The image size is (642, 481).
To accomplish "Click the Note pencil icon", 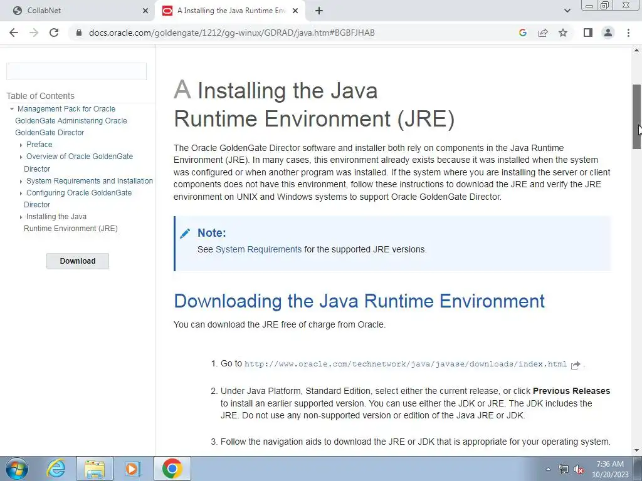I will coord(185,233).
